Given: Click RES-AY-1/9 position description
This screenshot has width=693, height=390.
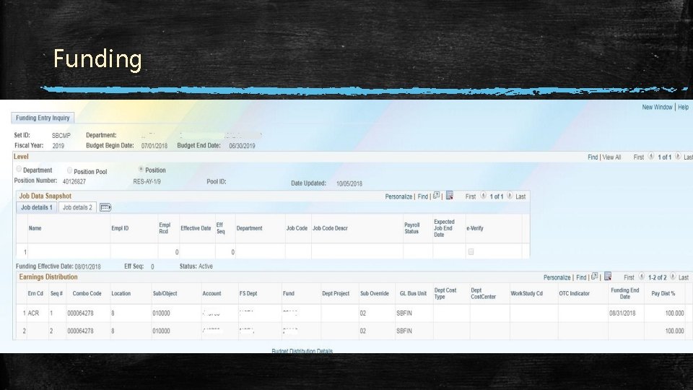Looking at the screenshot, I should pyautogui.click(x=147, y=182).
